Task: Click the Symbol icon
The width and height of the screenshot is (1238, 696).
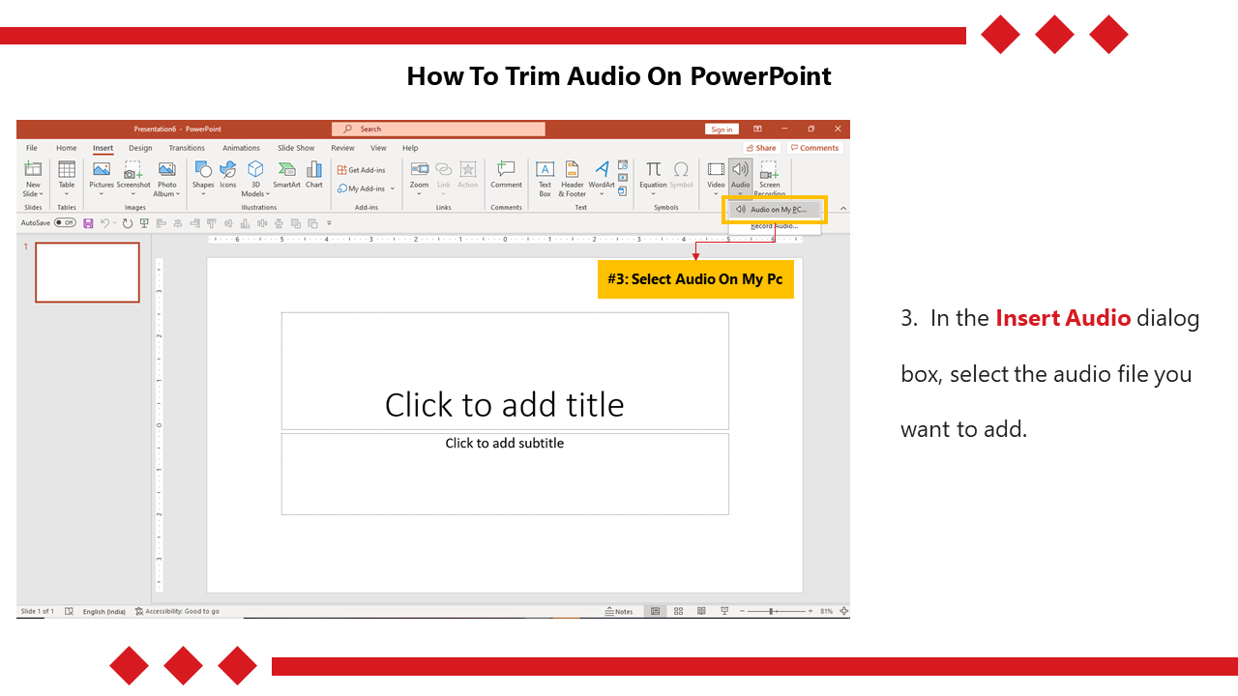Action: pos(681,169)
